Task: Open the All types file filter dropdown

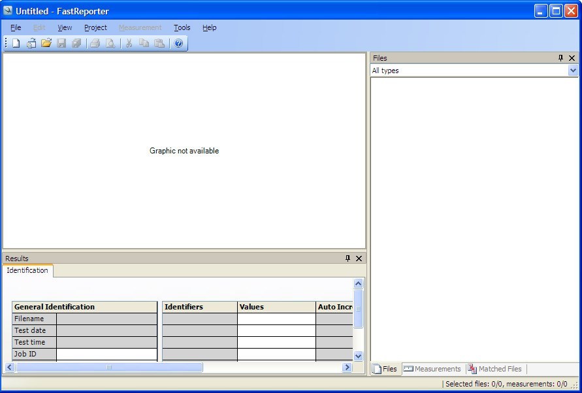Action: click(574, 71)
